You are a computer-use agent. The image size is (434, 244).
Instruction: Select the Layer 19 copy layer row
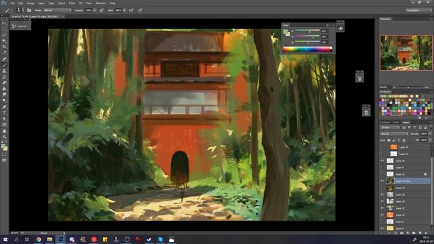[x=406, y=181]
